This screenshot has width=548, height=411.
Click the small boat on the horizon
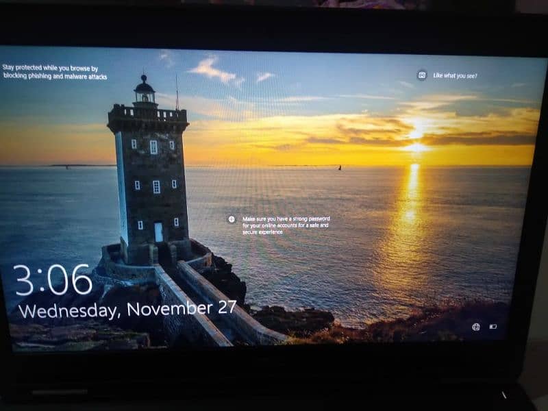(x=339, y=166)
